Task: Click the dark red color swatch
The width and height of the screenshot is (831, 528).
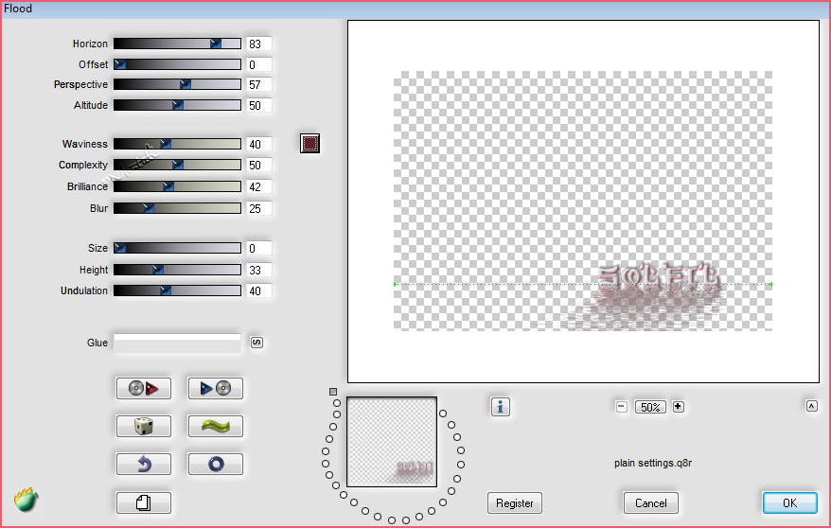Action: pyautogui.click(x=309, y=144)
